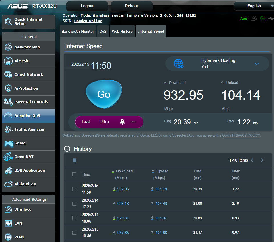Click the Level Ultra selector

109,122
